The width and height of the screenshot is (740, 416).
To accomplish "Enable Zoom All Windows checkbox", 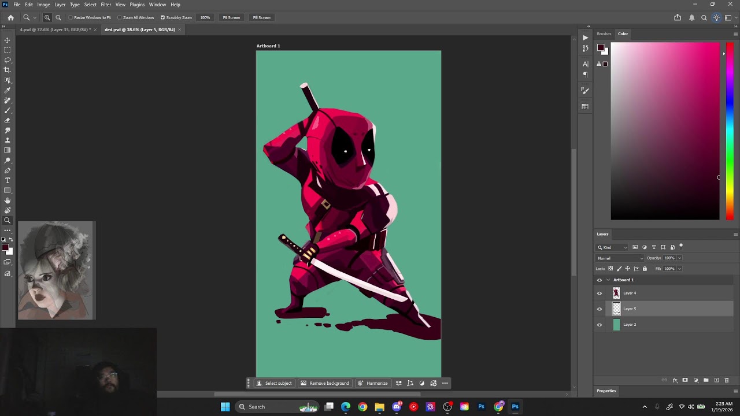I will [x=119, y=17].
